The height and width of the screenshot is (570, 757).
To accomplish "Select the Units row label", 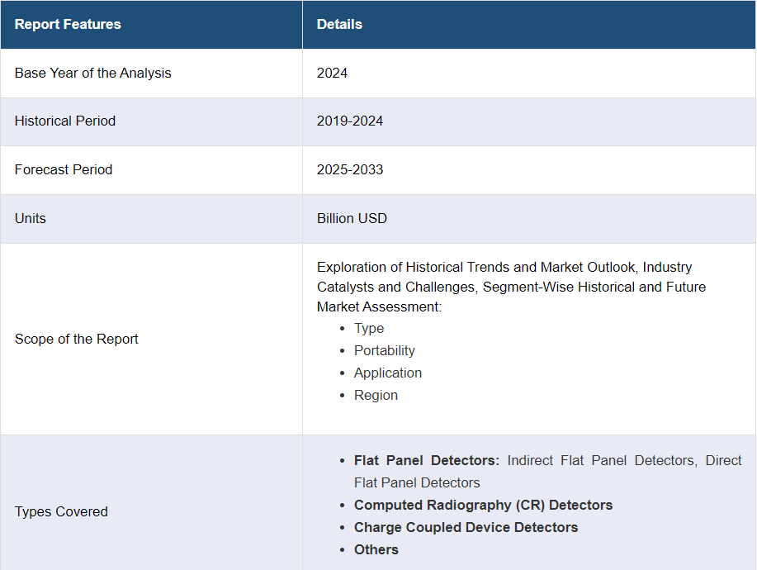I will pyautogui.click(x=31, y=218).
